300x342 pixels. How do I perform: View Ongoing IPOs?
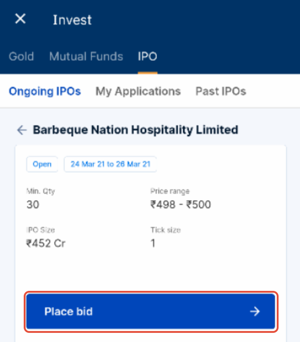(x=45, y=91)
